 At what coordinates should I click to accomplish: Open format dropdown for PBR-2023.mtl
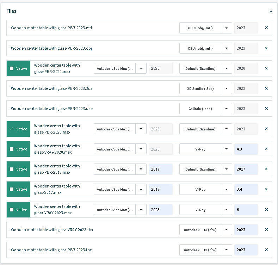[x=227, y=28]
